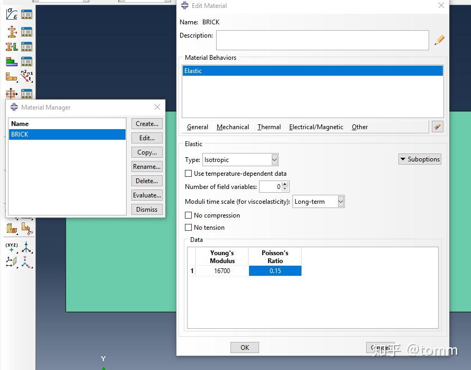Confirm material edits with OK
The height and width of the screenshot is (370, 471).
pyautogui.click(x=244, y=347)
